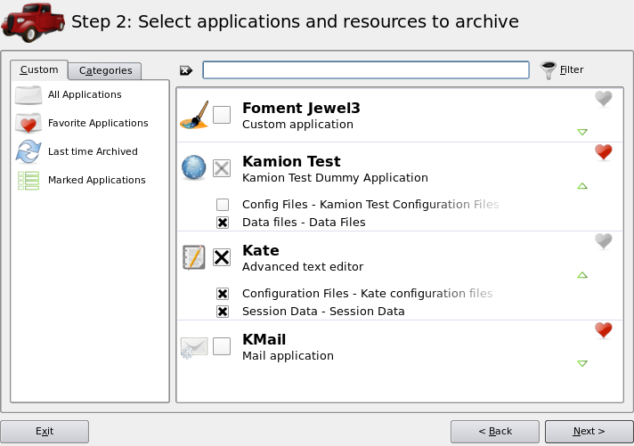Uncheck Session Data - Session Data checkbox
This screenshot has height=446, width=634.
click(x=223, y=312)
